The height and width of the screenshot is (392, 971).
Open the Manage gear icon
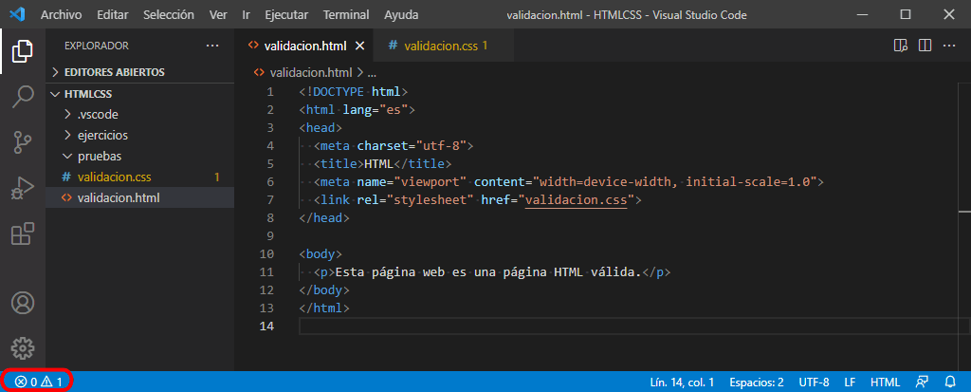(x=23, y=346)
